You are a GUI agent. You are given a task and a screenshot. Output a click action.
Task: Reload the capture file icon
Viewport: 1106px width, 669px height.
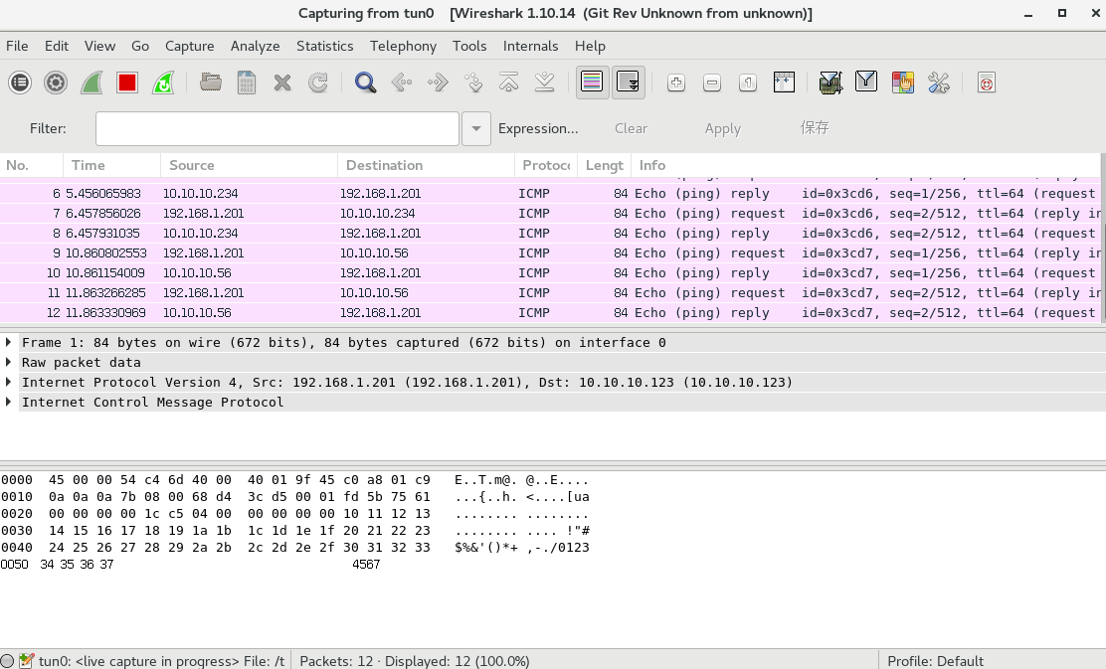[x=318, y=83]
